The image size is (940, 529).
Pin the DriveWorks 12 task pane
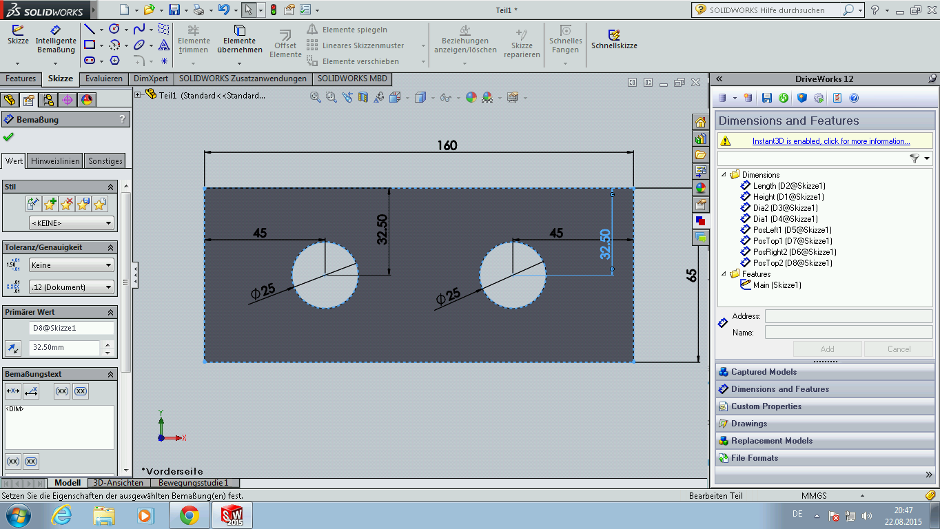click(x=932, y=79)
